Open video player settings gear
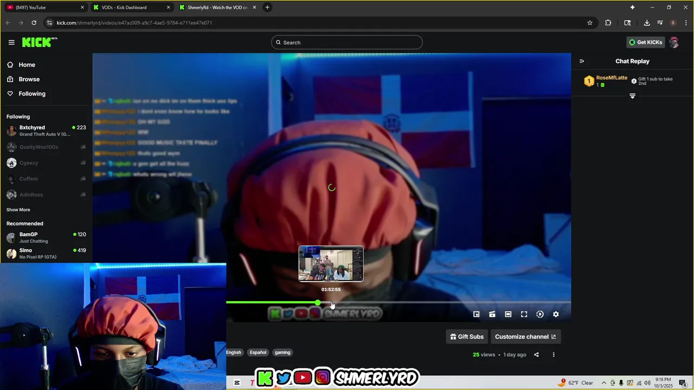694x390 pixels. [x=556, y=314]
